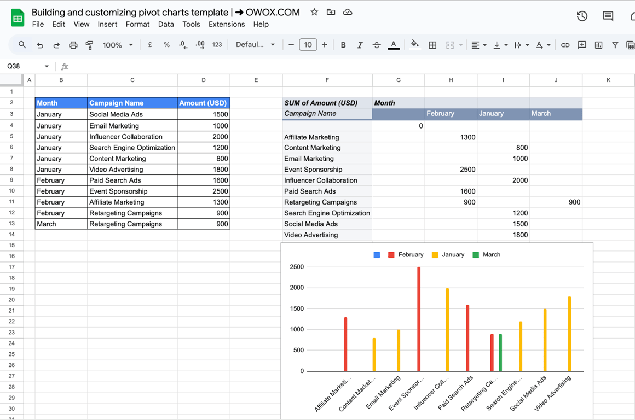Increase font size with plus
635x420 pixels.
[x=325, y=45]
